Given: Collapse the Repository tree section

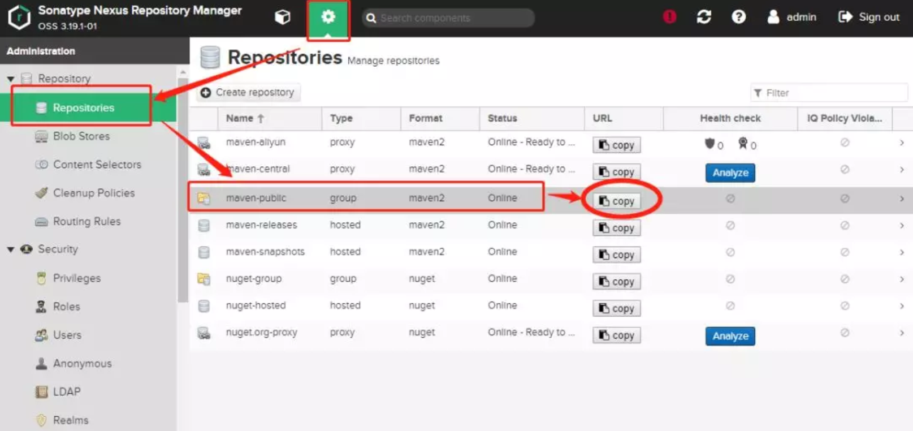Looking at the screenshot, I should coord(11,79).
